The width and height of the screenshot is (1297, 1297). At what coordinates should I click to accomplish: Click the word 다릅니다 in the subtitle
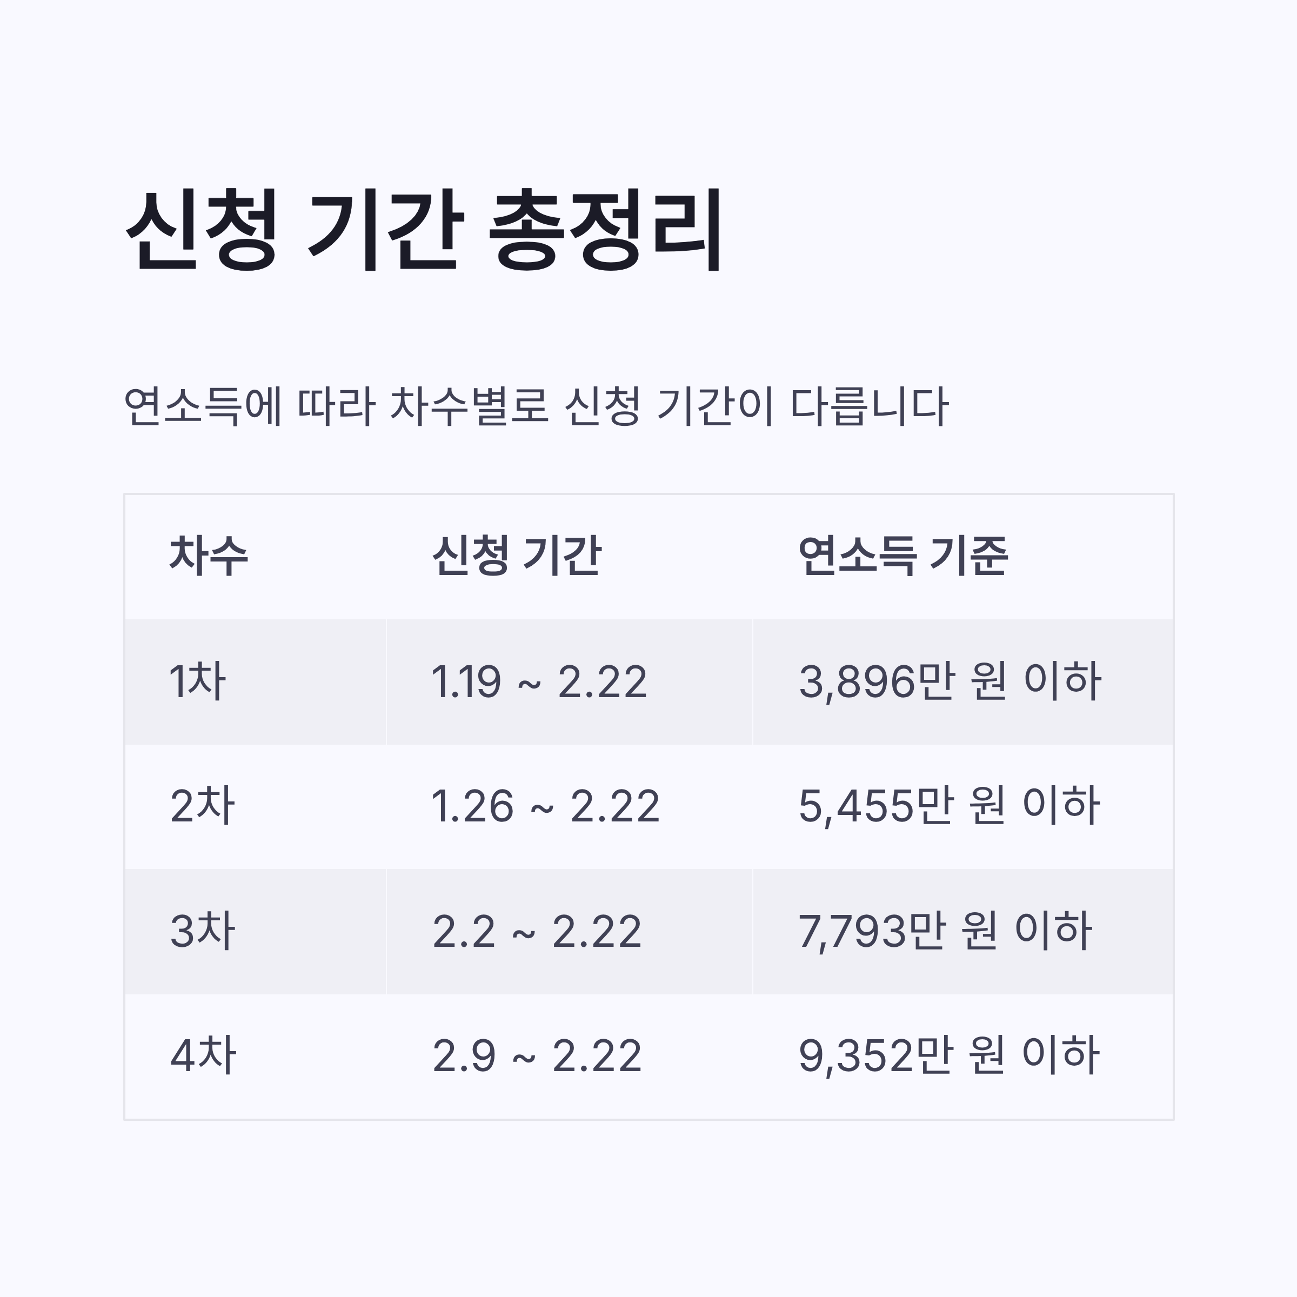coord(870,406)
